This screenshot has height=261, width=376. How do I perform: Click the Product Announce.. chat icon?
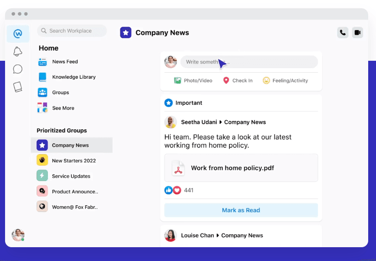42,191
